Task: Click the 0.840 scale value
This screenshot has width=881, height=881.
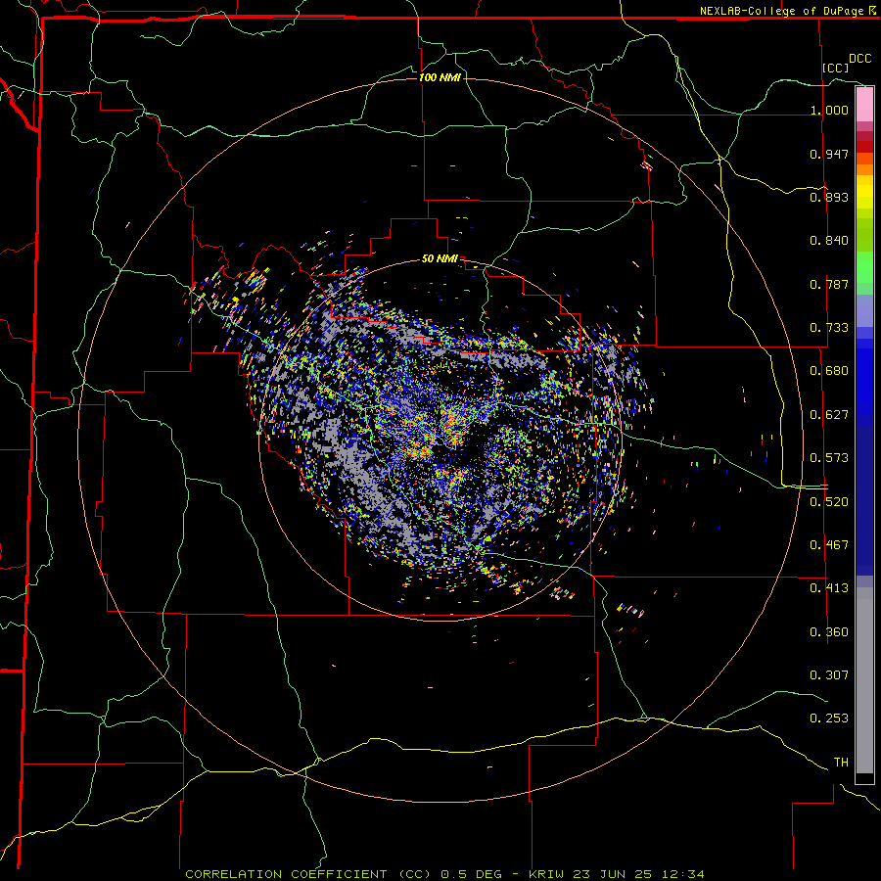Action: point(829,241)
